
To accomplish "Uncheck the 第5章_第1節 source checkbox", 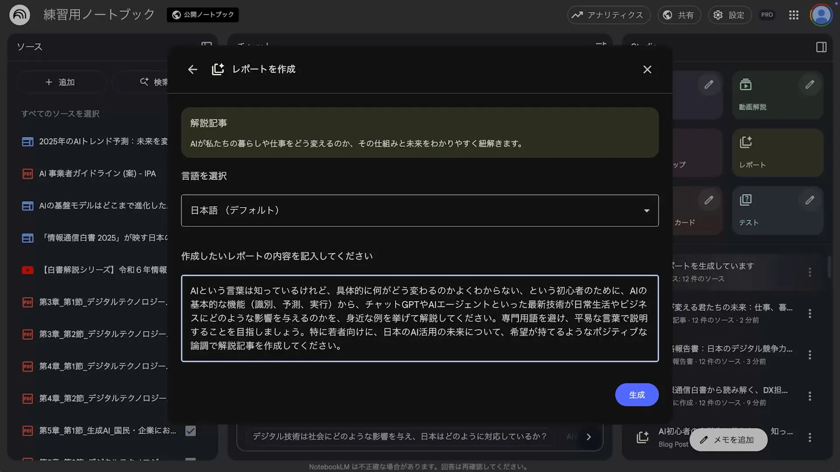I will pos(190,431).
